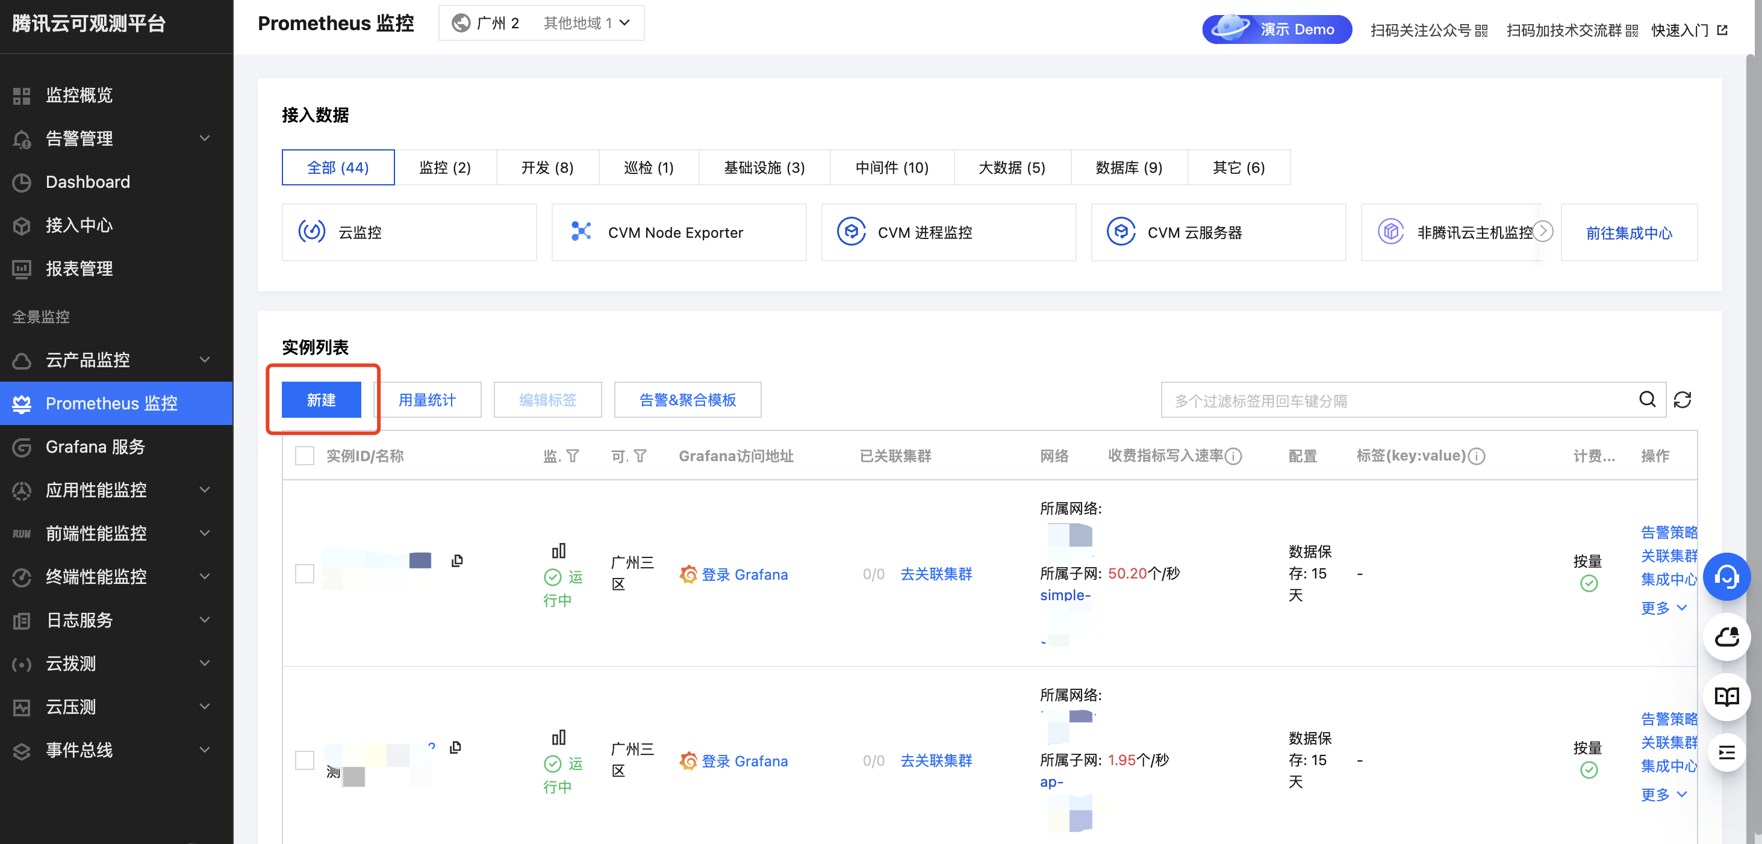
Task: Open customer support headset floating icon
Action: tap(1726, 577)
